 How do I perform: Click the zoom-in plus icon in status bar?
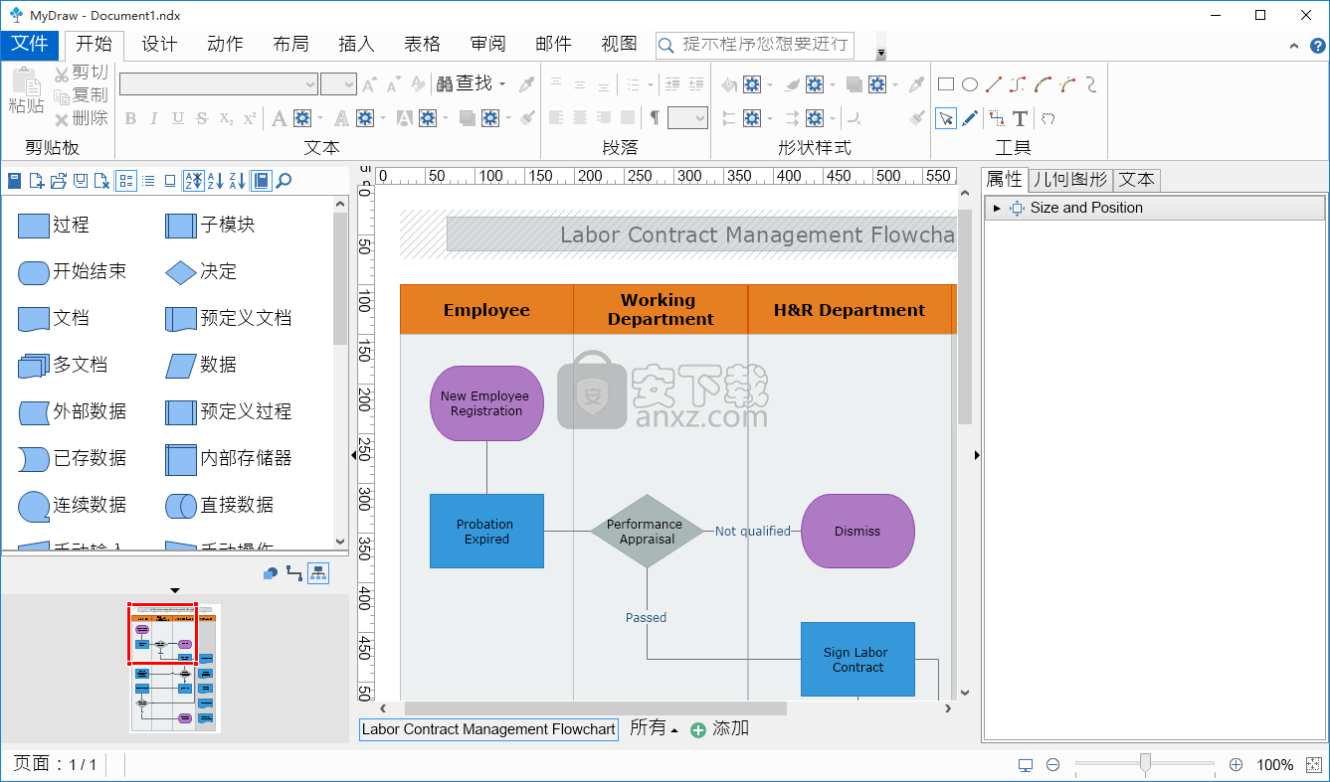point(1236,765)
